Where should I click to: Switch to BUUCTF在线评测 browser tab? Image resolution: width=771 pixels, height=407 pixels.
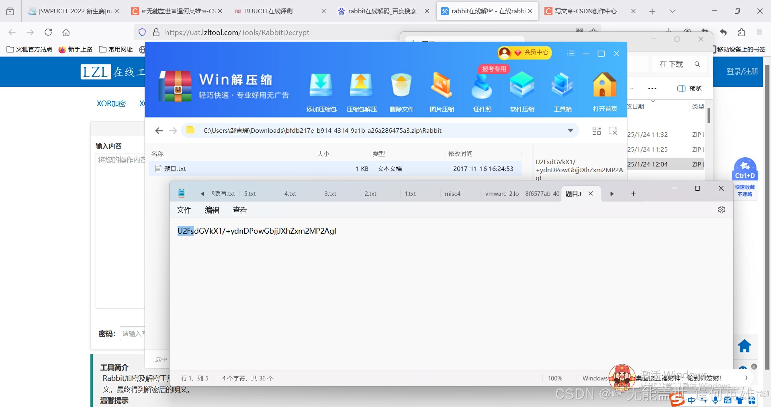point(280,11)
